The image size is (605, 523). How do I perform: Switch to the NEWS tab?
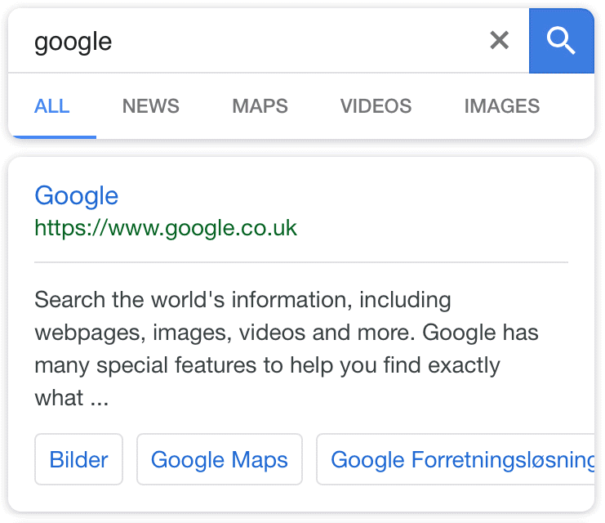[x=151, y=106]
